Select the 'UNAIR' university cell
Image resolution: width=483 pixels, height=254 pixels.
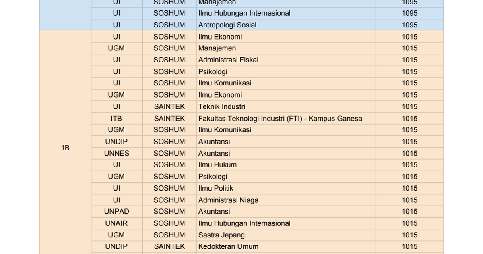pos(116,223)
